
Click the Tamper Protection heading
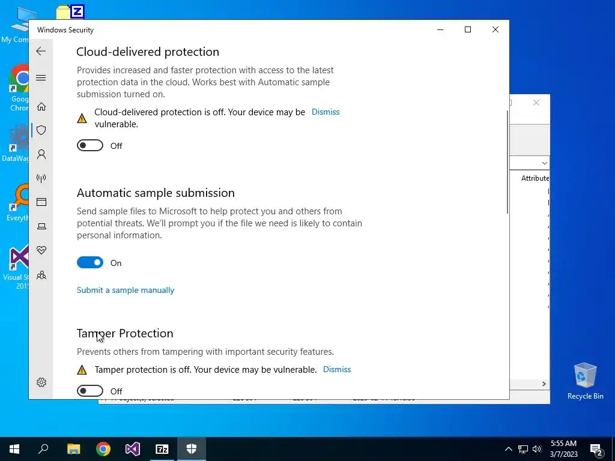[x=125, y=333]
